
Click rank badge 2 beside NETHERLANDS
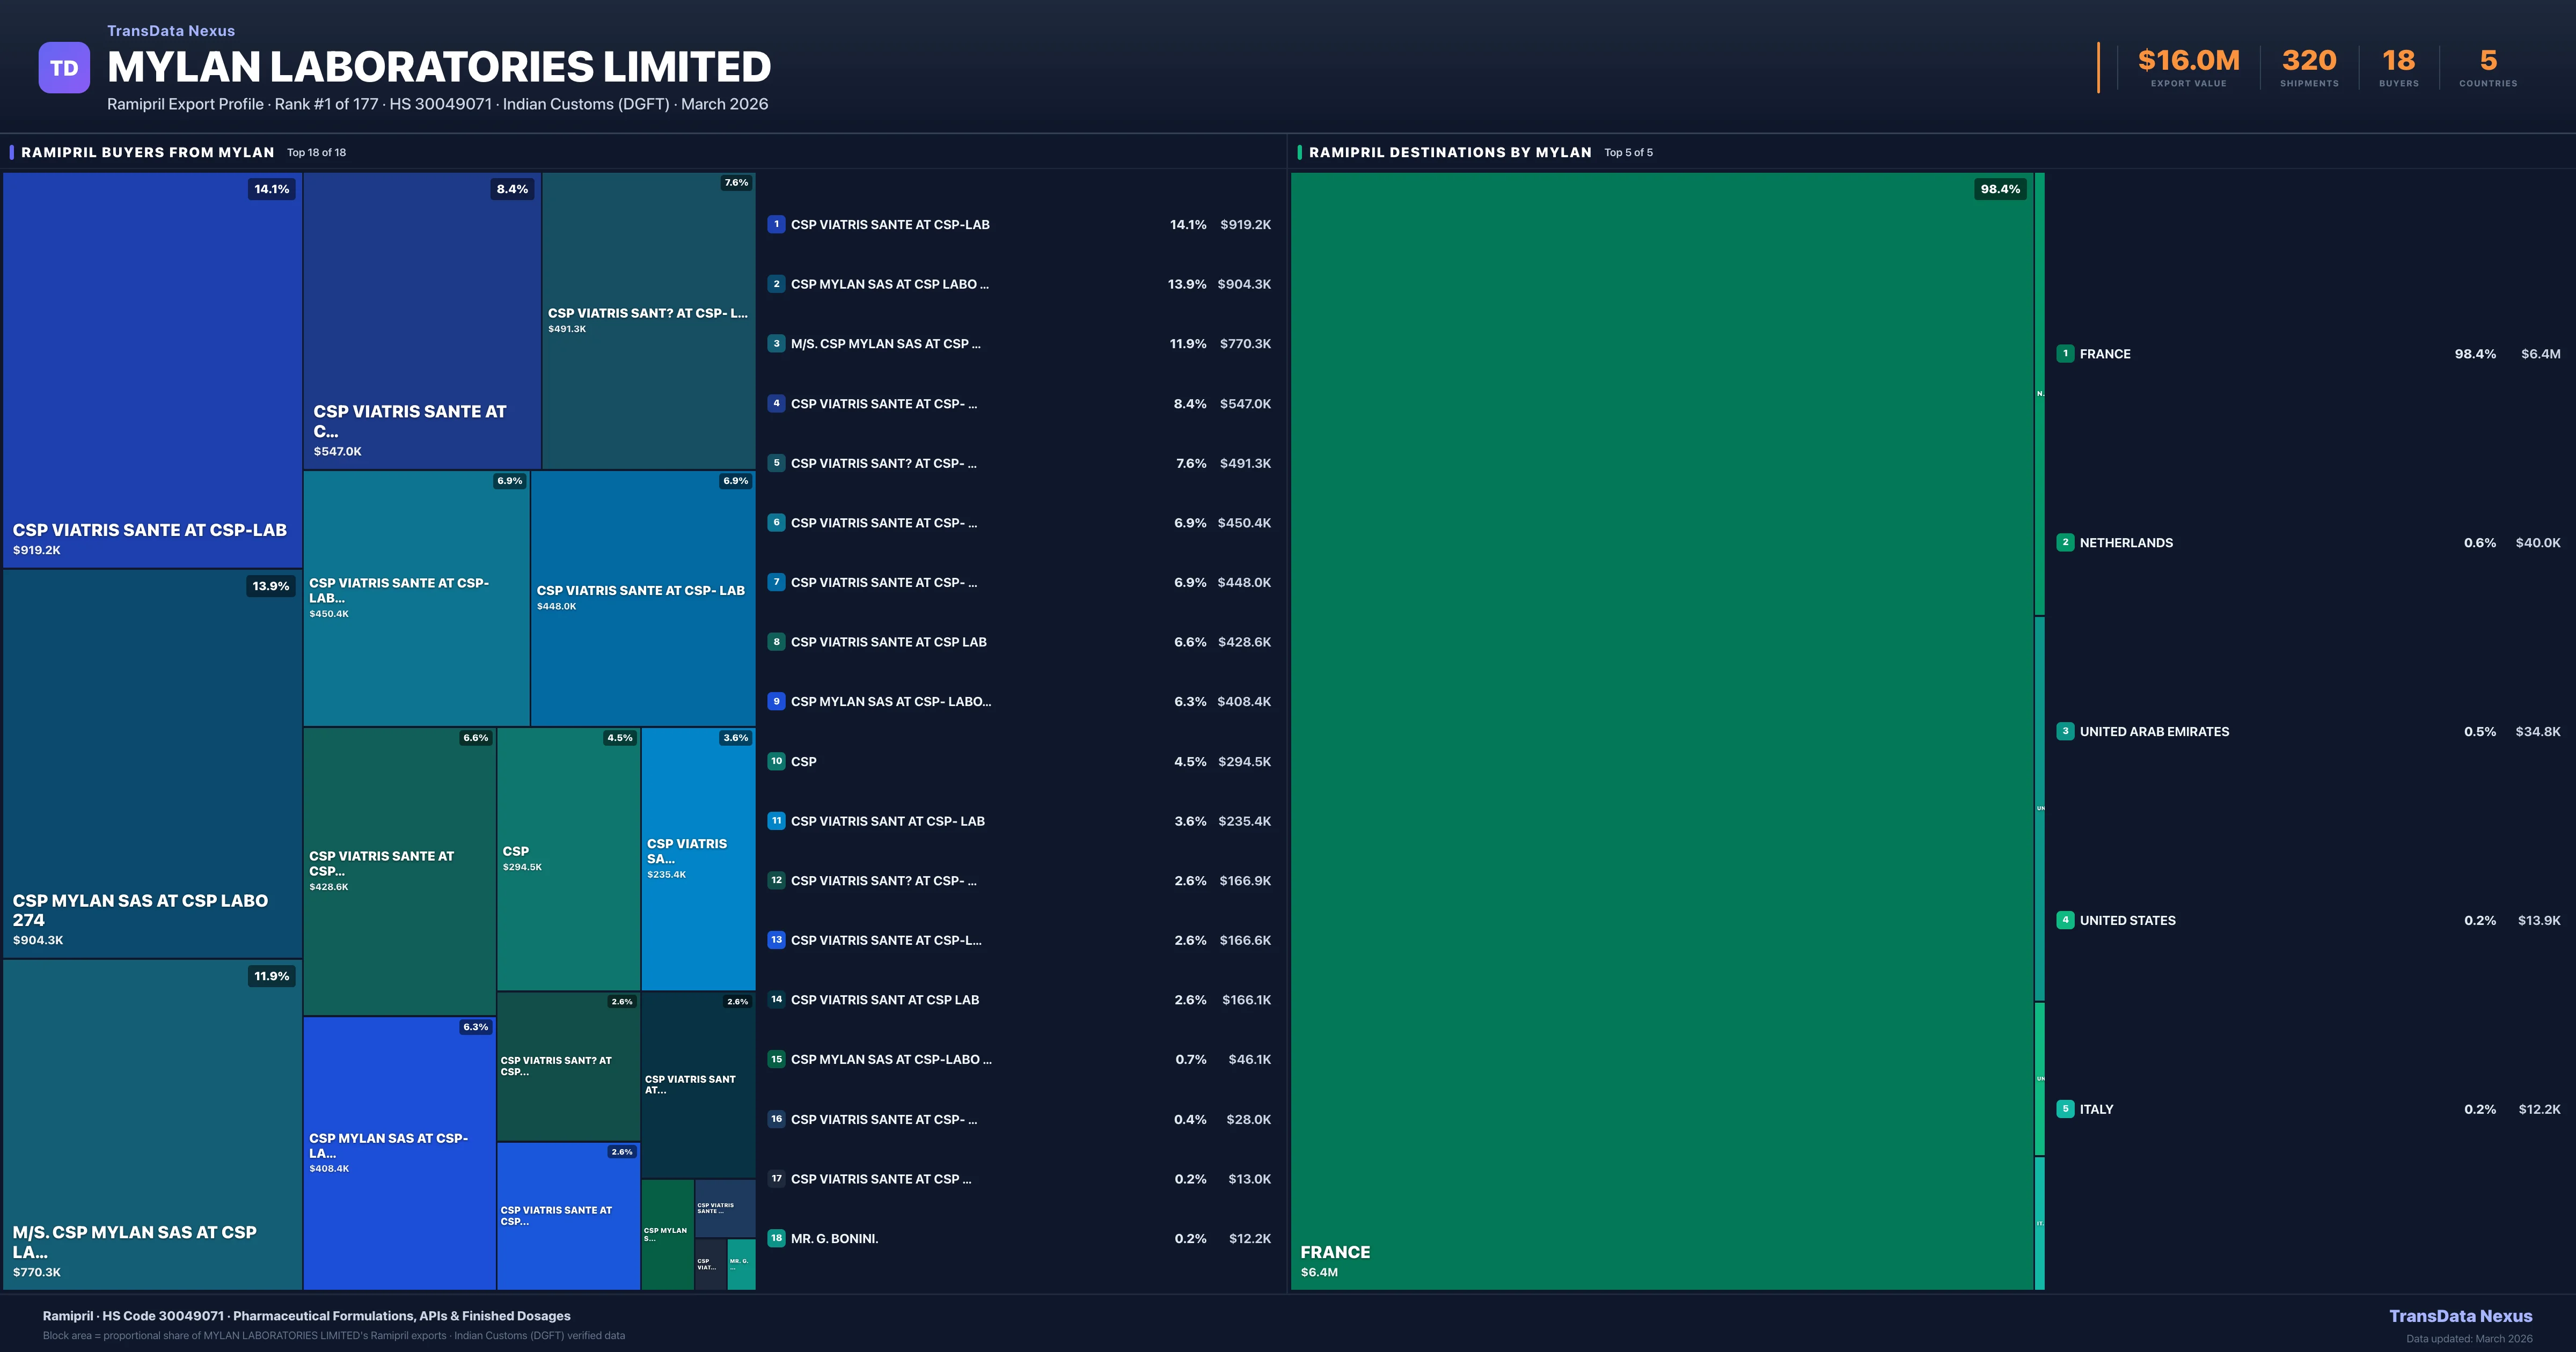point(2065,542)
